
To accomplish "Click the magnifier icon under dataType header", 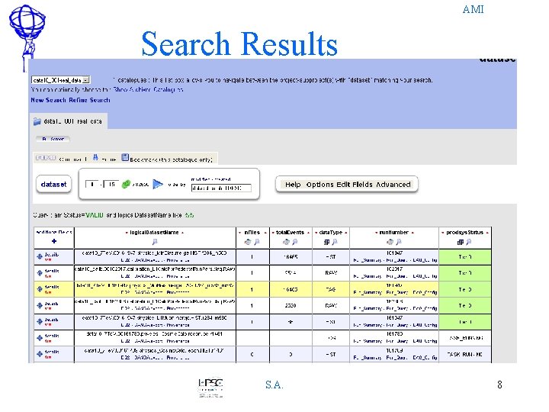I will click(x=335, y=242).
